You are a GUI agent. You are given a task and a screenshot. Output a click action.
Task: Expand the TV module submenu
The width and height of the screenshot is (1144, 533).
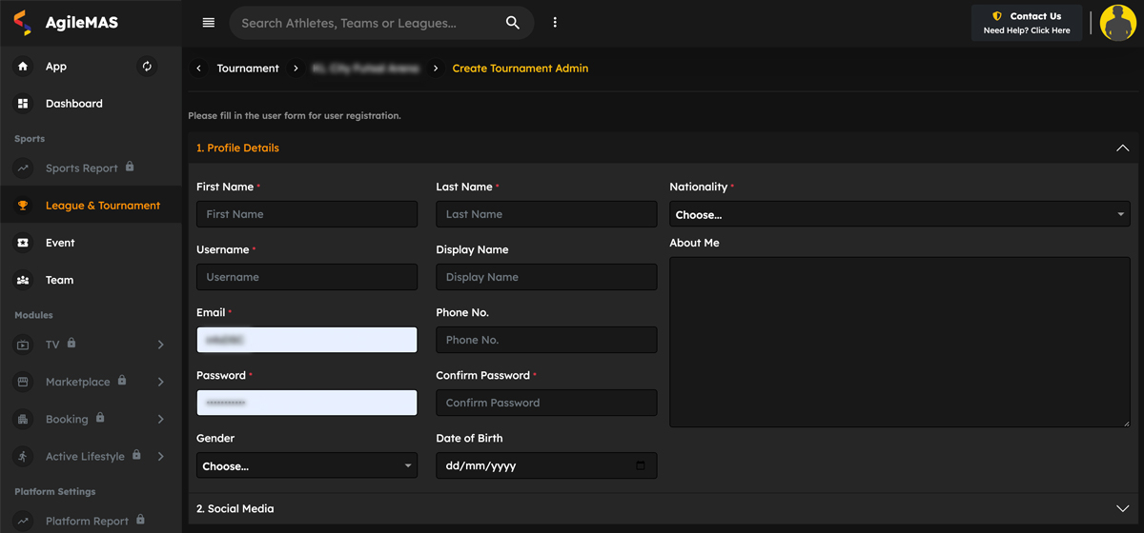pos(160,345)
